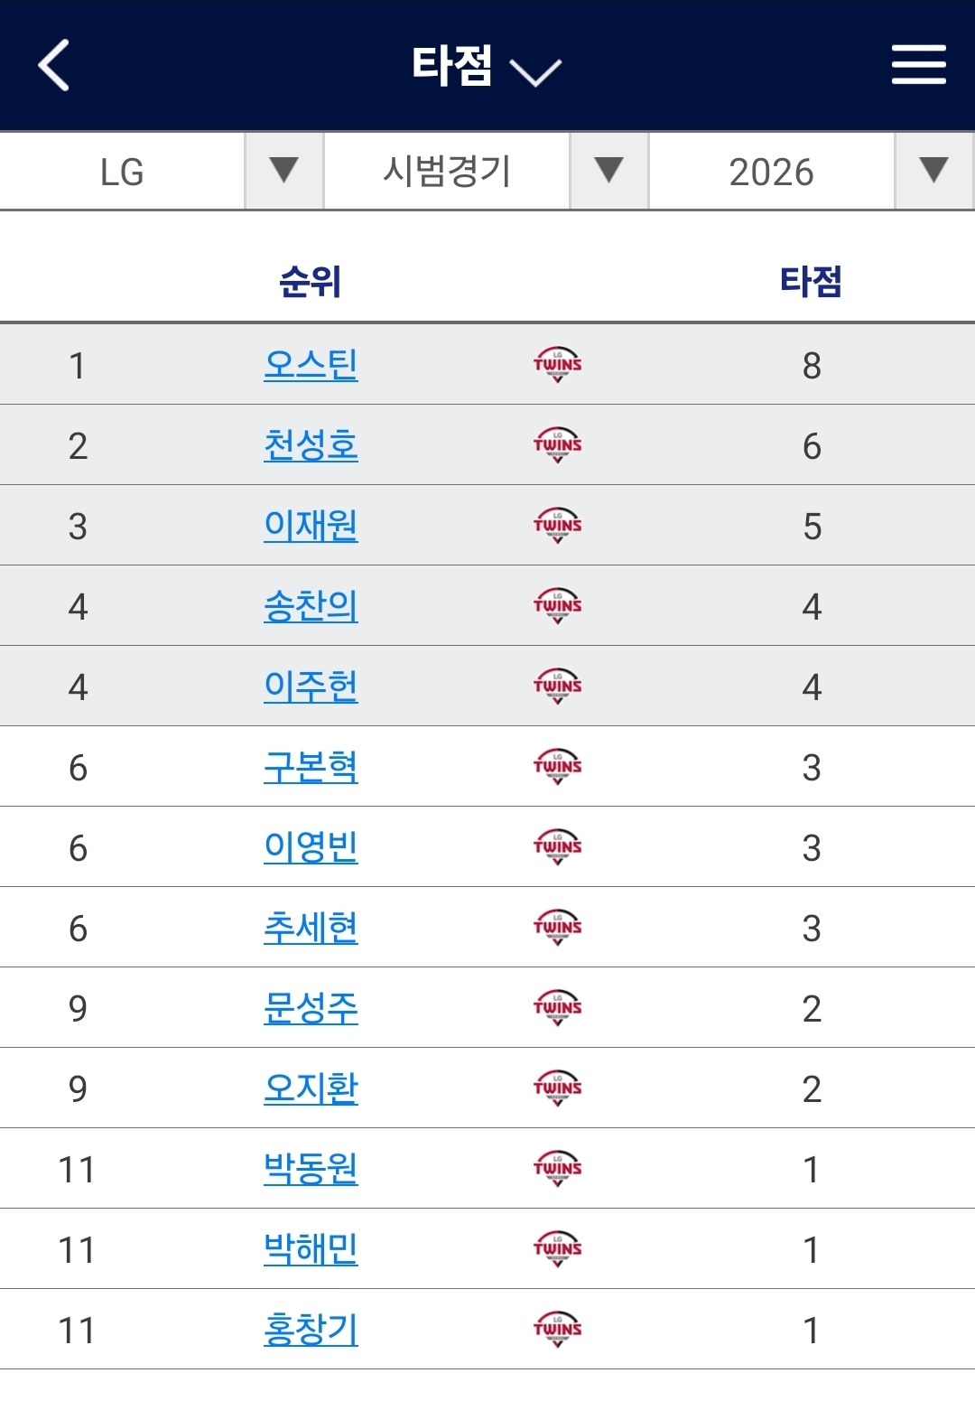Open the 시범경기 game type dropdown
Screen dimensions: 975x1401
(487, 172)
